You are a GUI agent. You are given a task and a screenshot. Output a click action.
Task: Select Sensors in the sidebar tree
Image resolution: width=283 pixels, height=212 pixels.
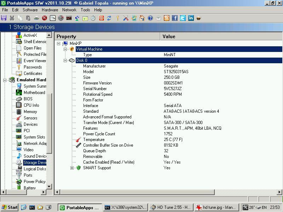30,118
